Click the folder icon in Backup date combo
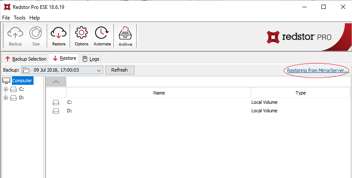 26,70
